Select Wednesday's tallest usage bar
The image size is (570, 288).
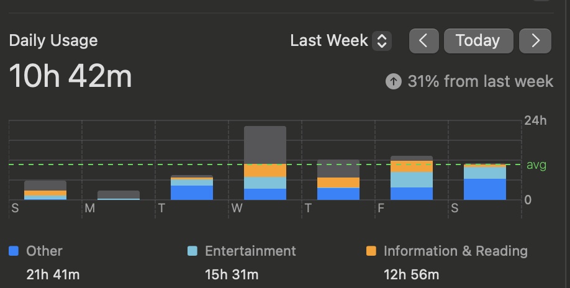tap(265, 163)
